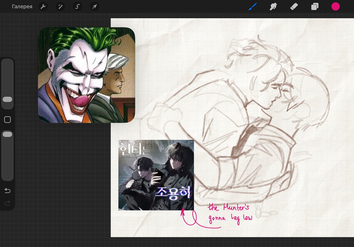Tap the Korean manhwa cover image
This screenshot has width=354, height=247.
tap(156, 175)
